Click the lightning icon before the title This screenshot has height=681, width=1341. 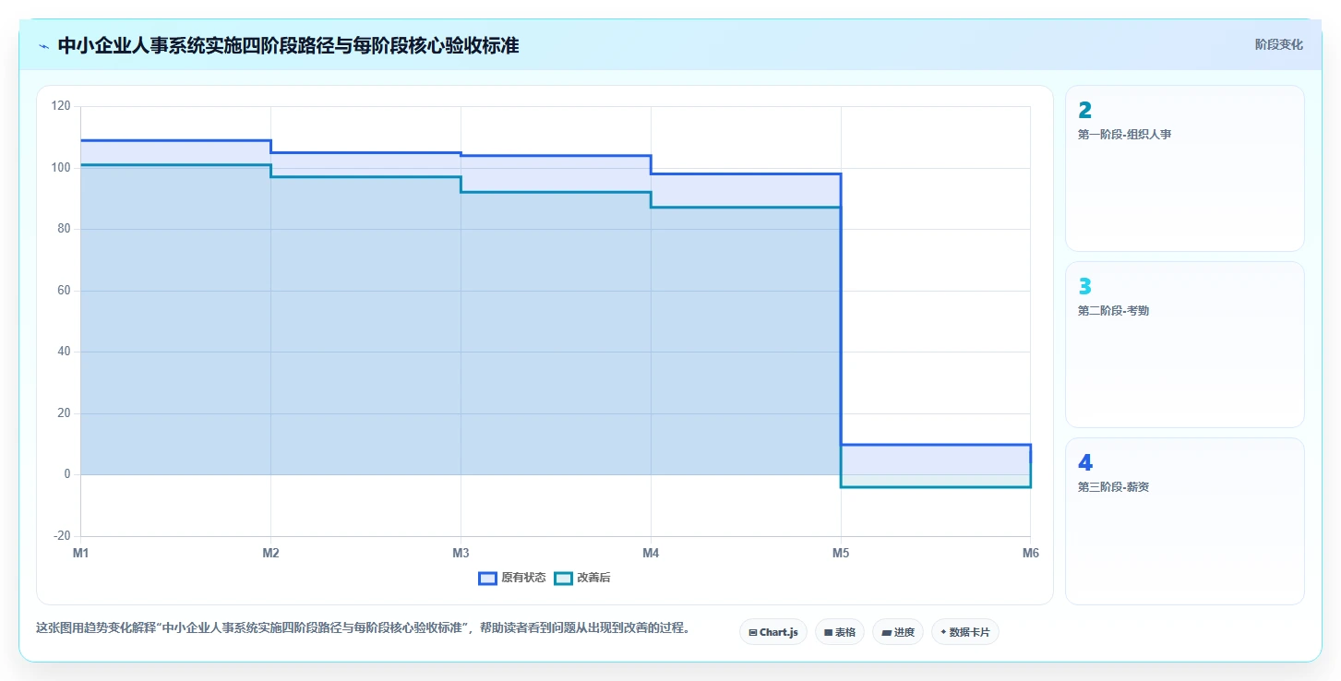(x=43, y=46)
